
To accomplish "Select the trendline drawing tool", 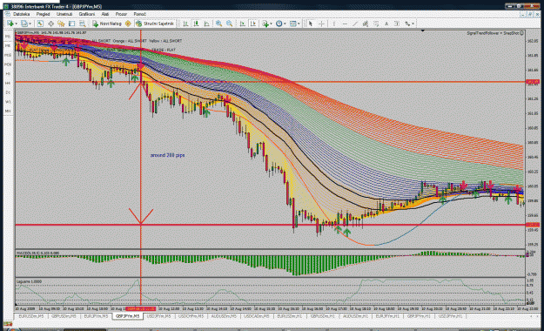I will pos(355,24).
